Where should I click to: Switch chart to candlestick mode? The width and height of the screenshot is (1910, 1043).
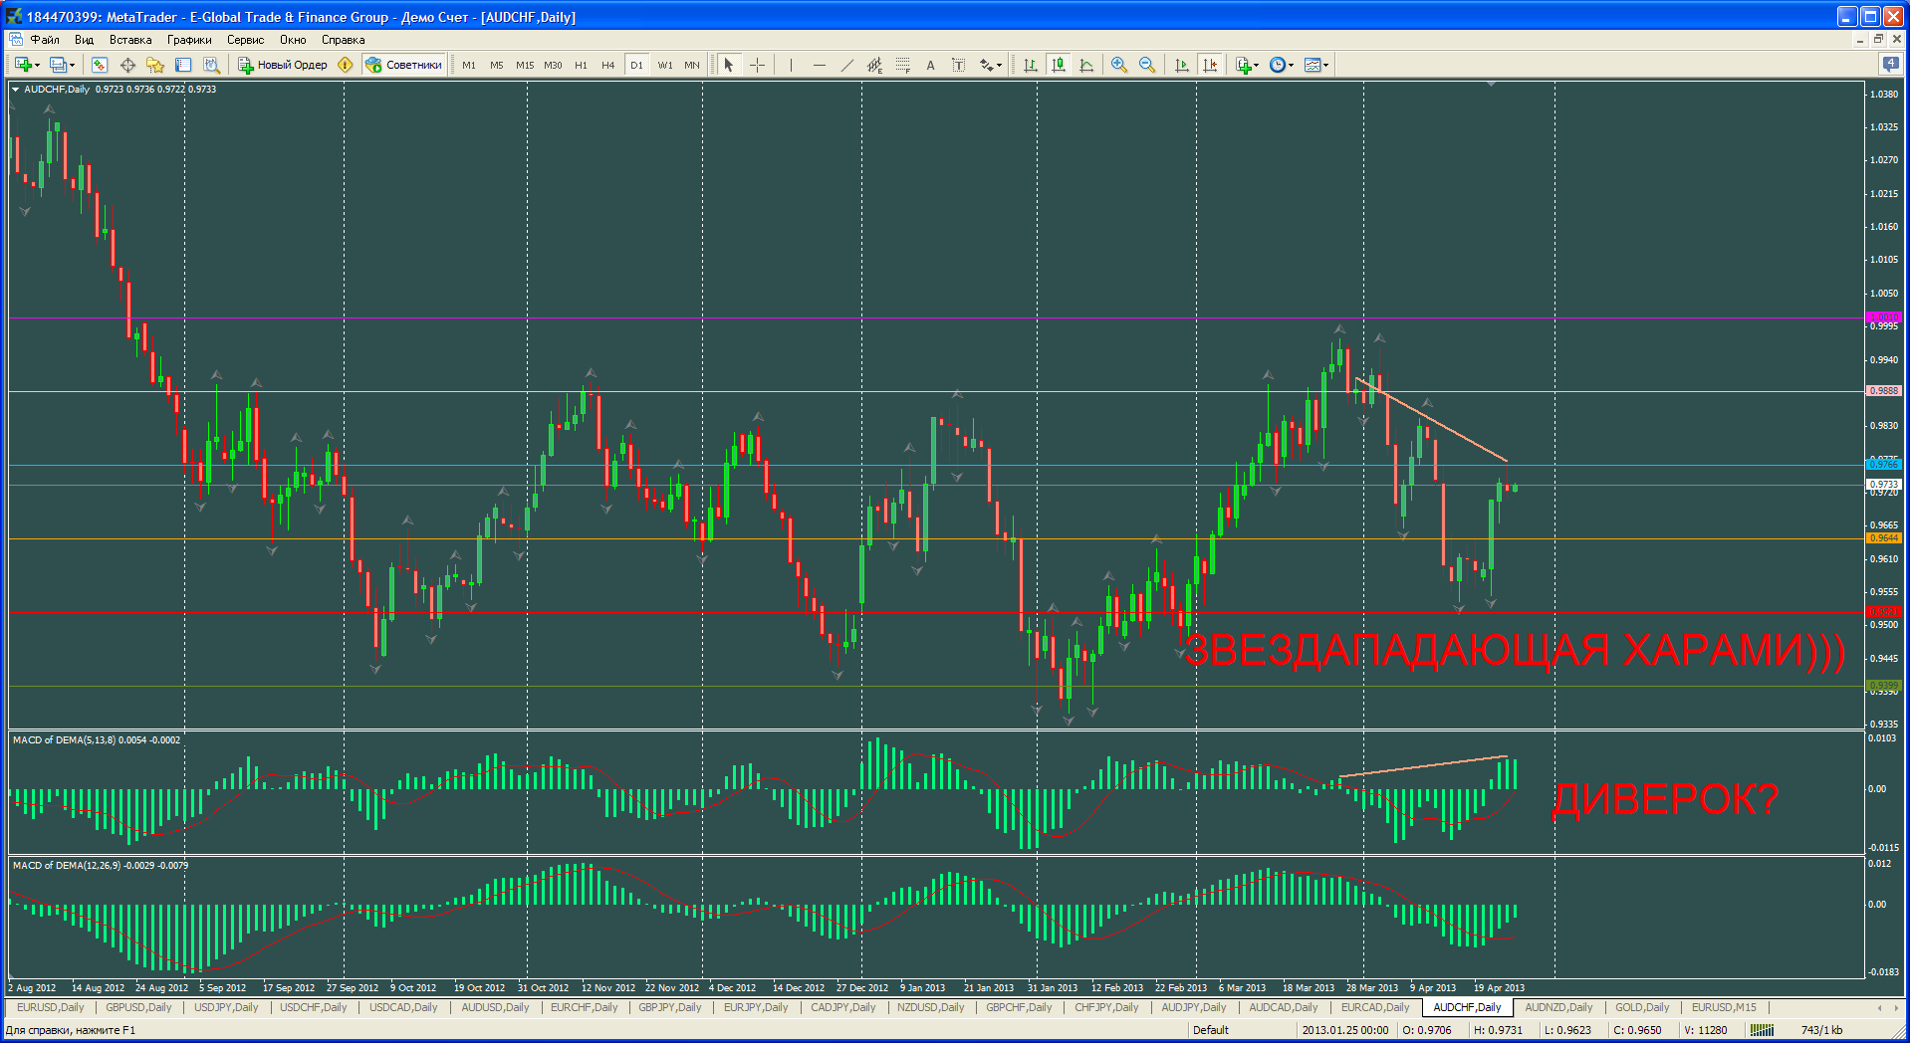[x=1059, y=65]
